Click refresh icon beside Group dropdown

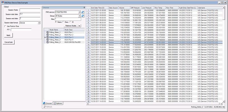pos(83,16)
